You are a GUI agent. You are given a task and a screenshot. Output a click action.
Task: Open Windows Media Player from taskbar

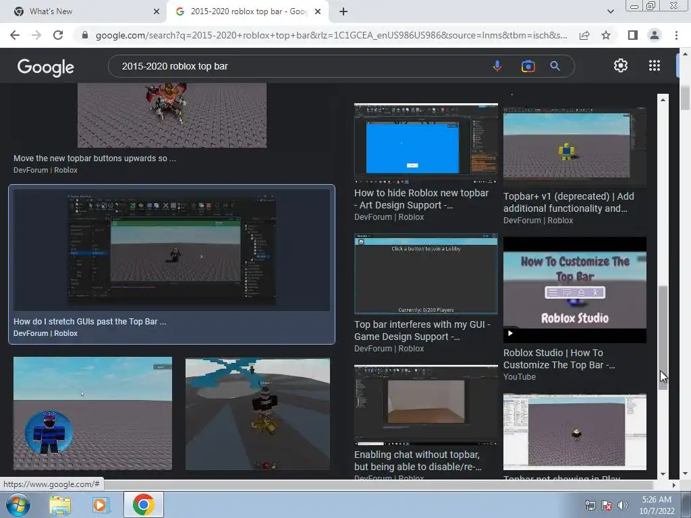(x=101, y=505)
